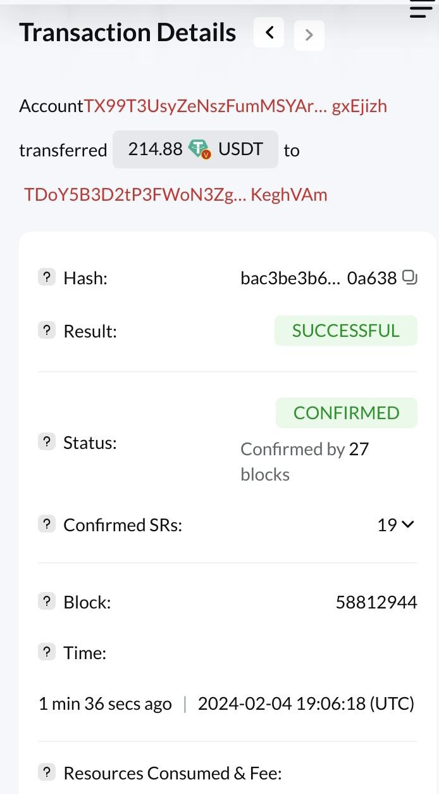The width and height of the screenshot is (439, 794).
Task: Copy the transaction hash icon
Action: coord(410,277)
